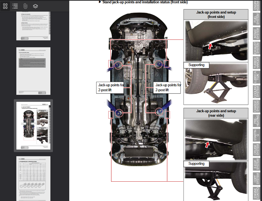Open the standard bolts specifications page thumbnail
This screenshot has width=262, height=201.
click(x=33, y=179)
